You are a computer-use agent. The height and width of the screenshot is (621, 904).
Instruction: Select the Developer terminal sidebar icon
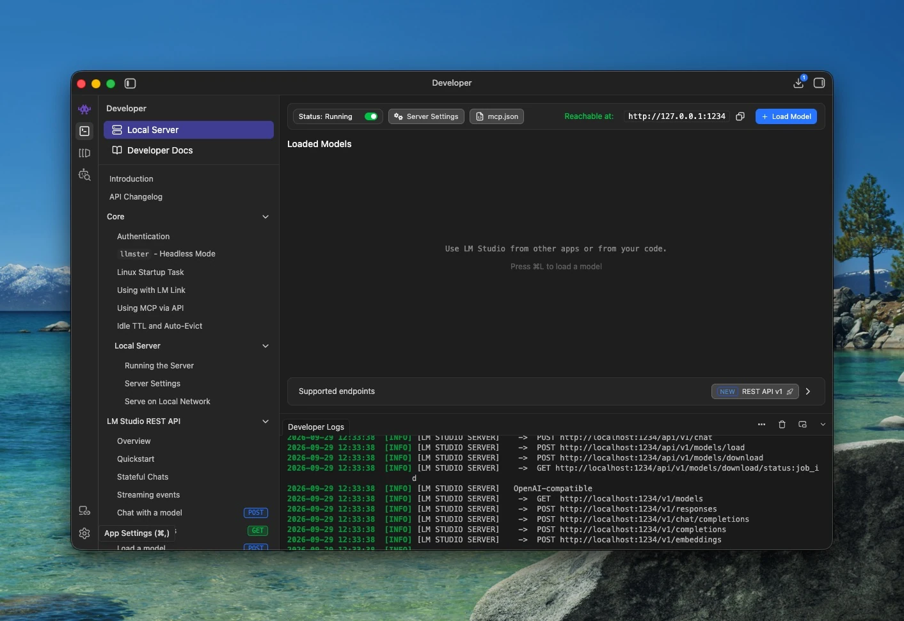84,131
